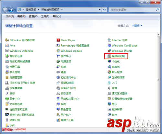Click the 设备管理器 icon
162x134 pixels.
coord(7,88)
